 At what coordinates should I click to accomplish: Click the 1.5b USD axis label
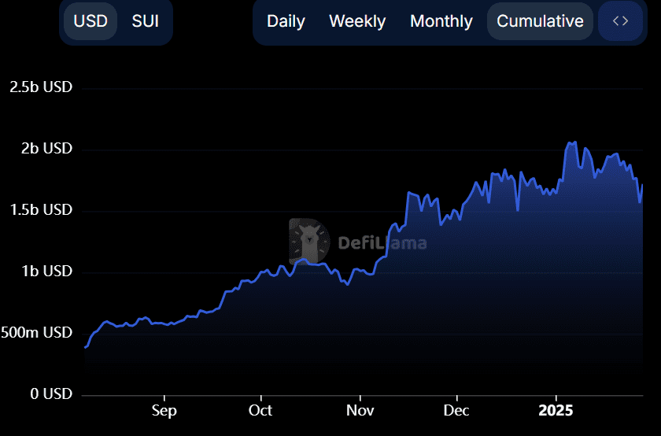tap(41, 209)
